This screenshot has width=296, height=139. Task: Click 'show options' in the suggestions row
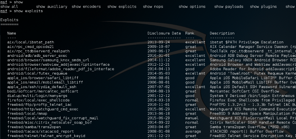[x=192, y=7]
